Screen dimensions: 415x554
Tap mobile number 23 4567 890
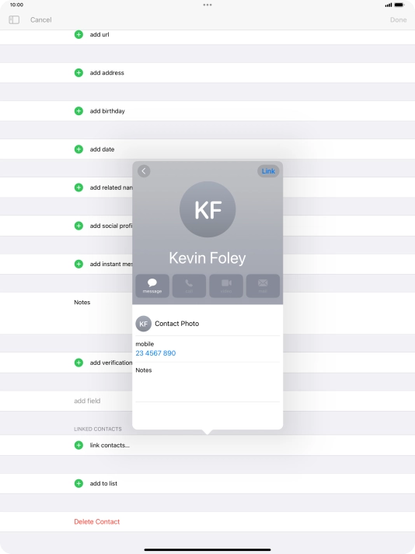click(x=155, y=353)
